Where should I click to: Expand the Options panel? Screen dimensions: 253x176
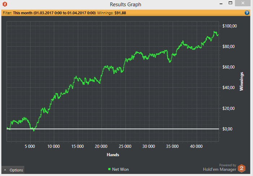coord(13,170)
